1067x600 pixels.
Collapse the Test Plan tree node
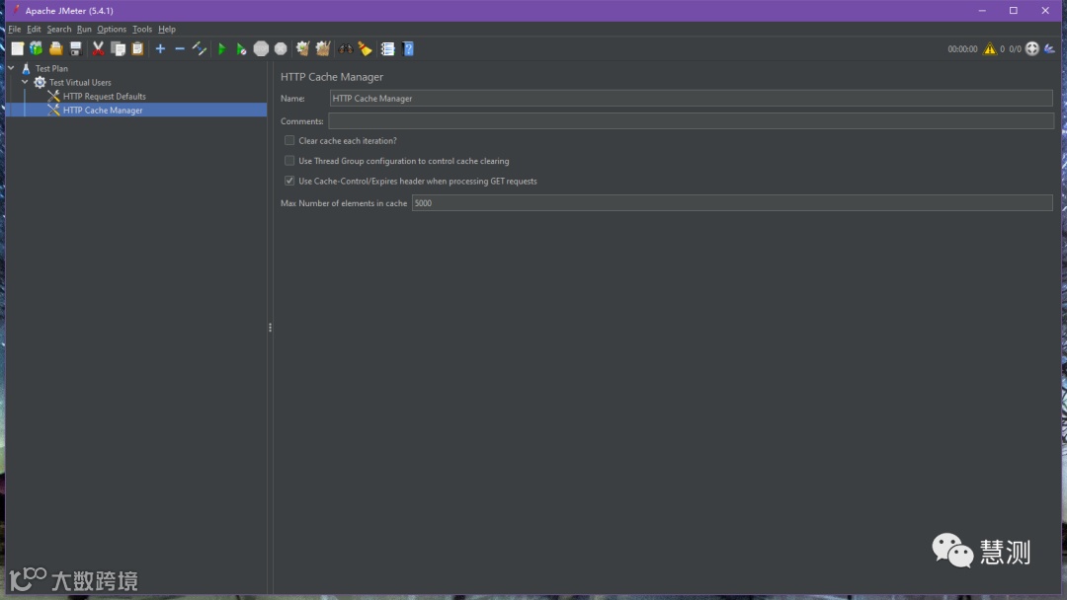coord(12,68)
